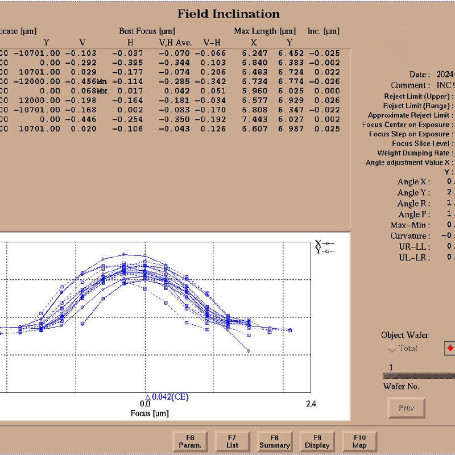The height and width of the screenshot is (455, 455).
Task: Click the Wafer No. slider bar
Action: [419, 375]
